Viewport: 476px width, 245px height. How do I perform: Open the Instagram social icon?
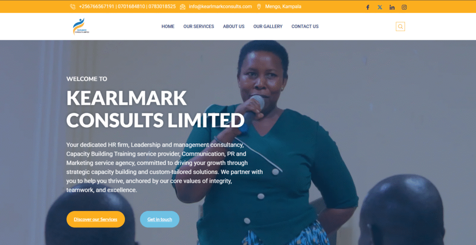point(404,7)
